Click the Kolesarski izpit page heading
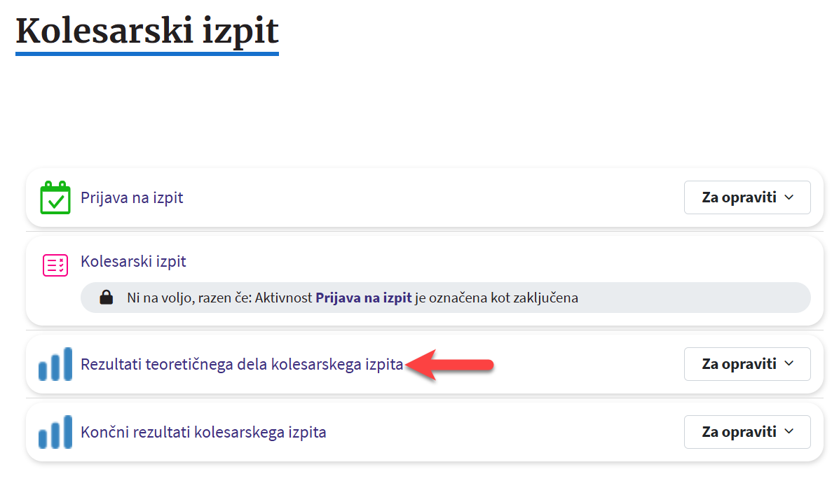This screenshot has height=481, width=839. pos(147,31)
